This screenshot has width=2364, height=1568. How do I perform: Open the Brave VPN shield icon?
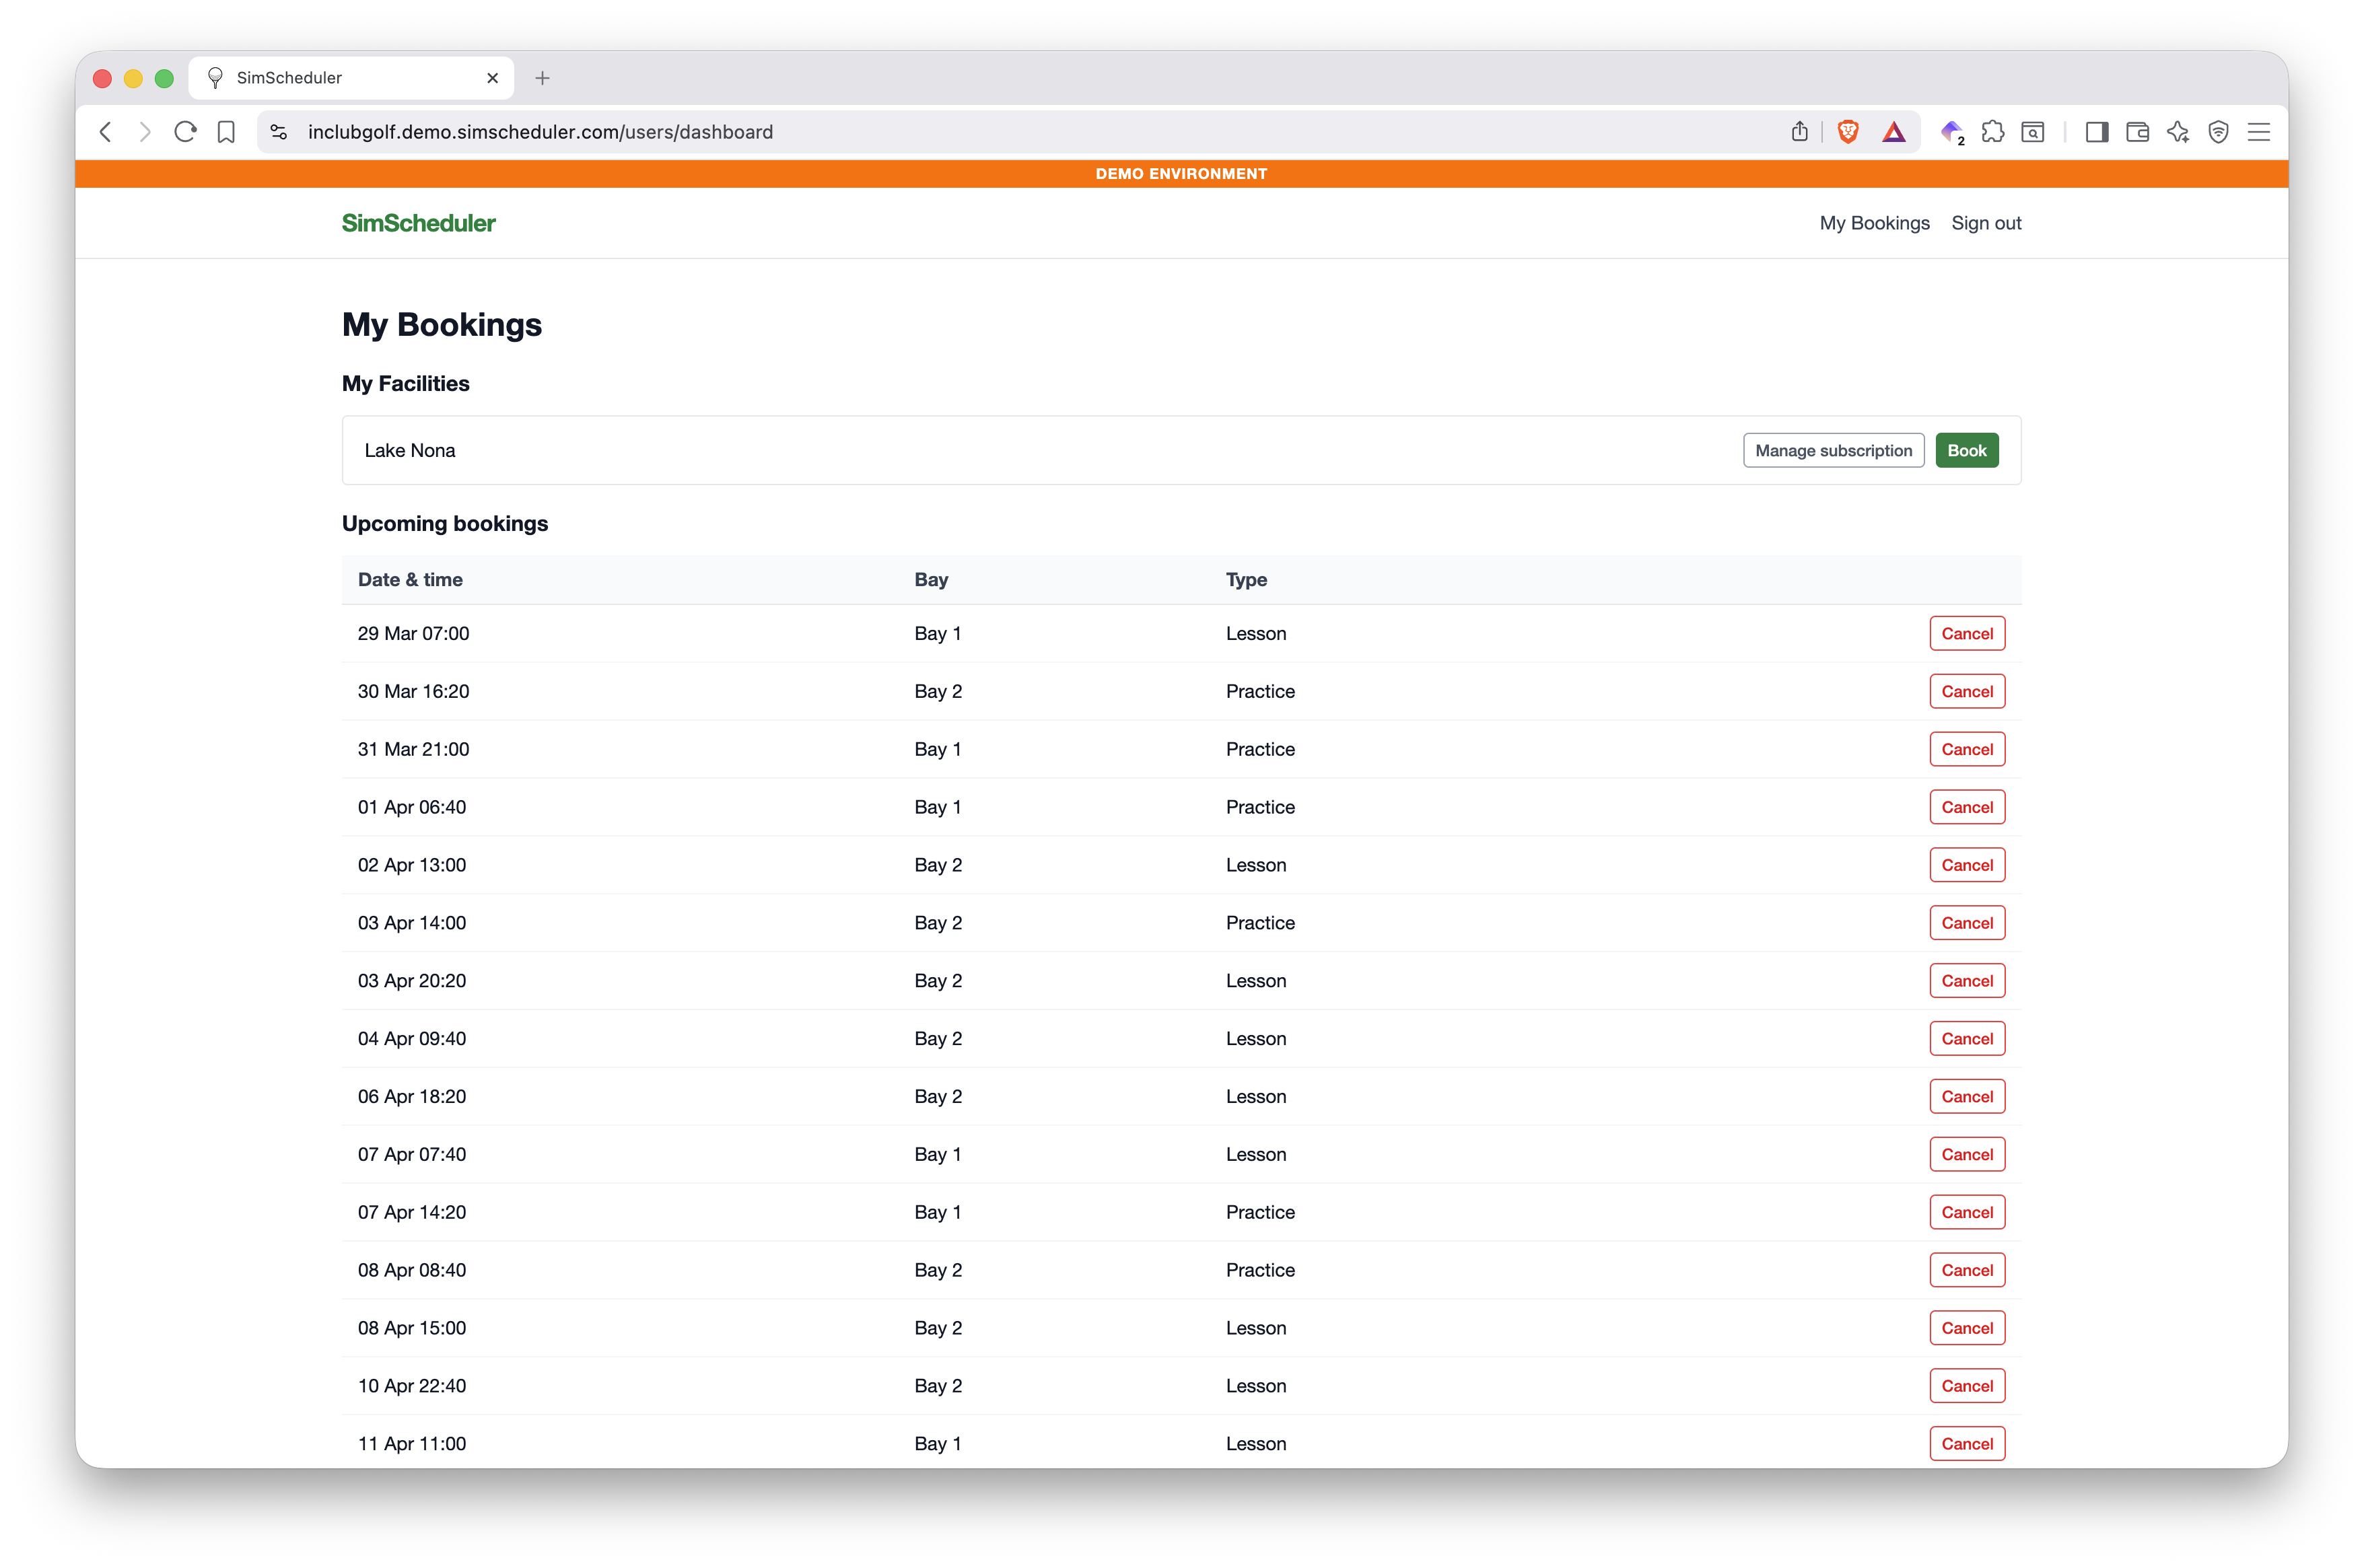2219,131
